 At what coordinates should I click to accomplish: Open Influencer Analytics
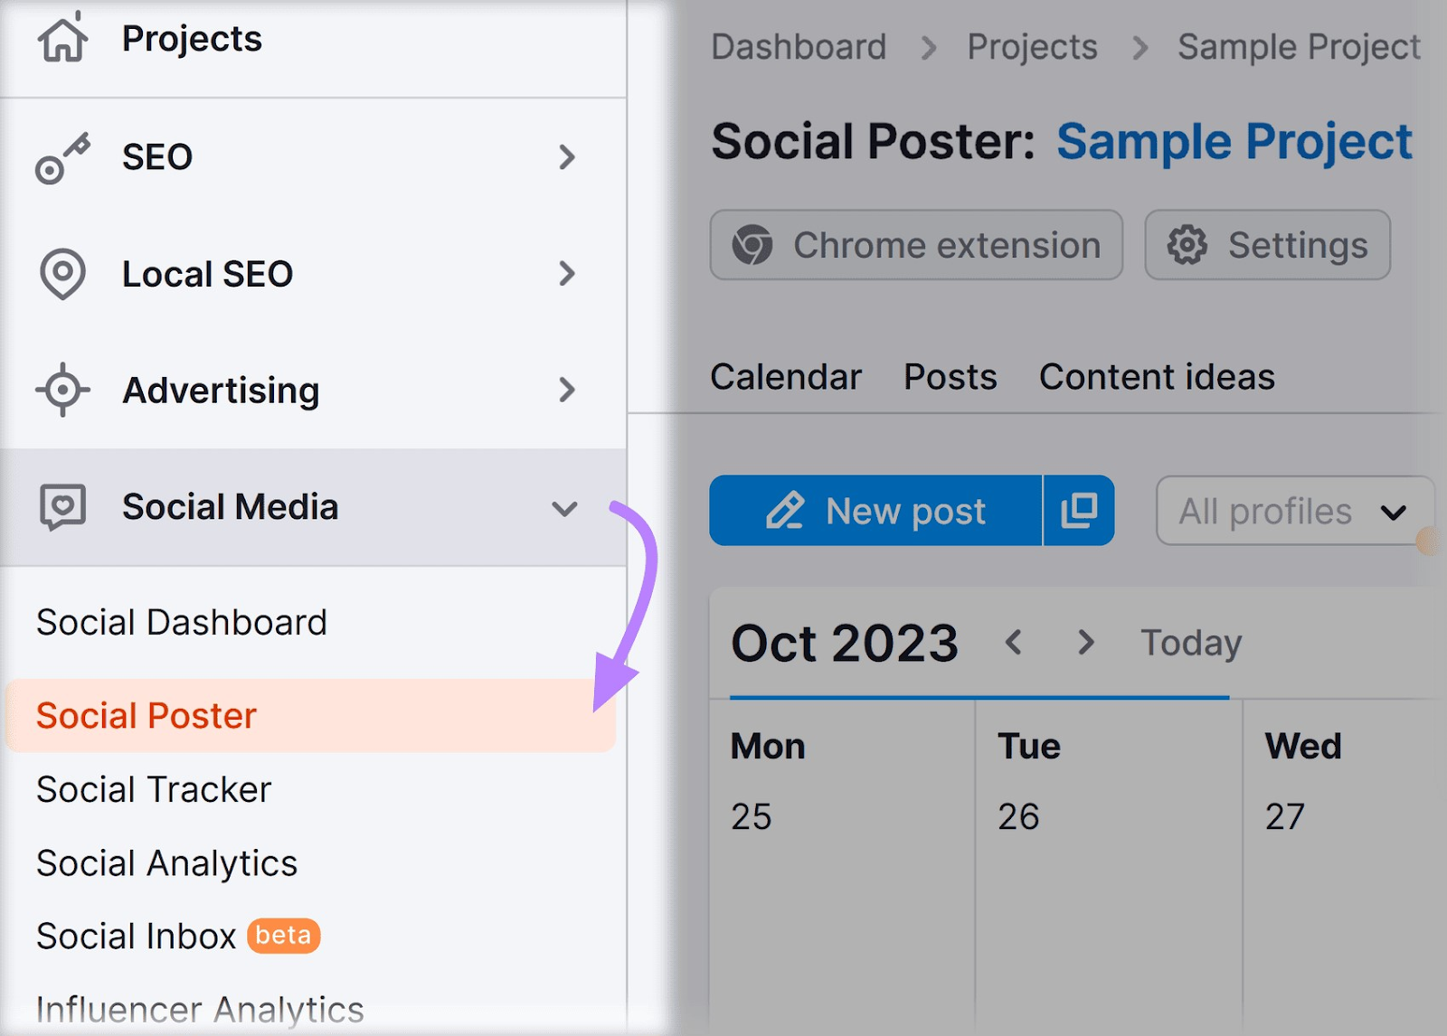click(x=200, y=1010)
